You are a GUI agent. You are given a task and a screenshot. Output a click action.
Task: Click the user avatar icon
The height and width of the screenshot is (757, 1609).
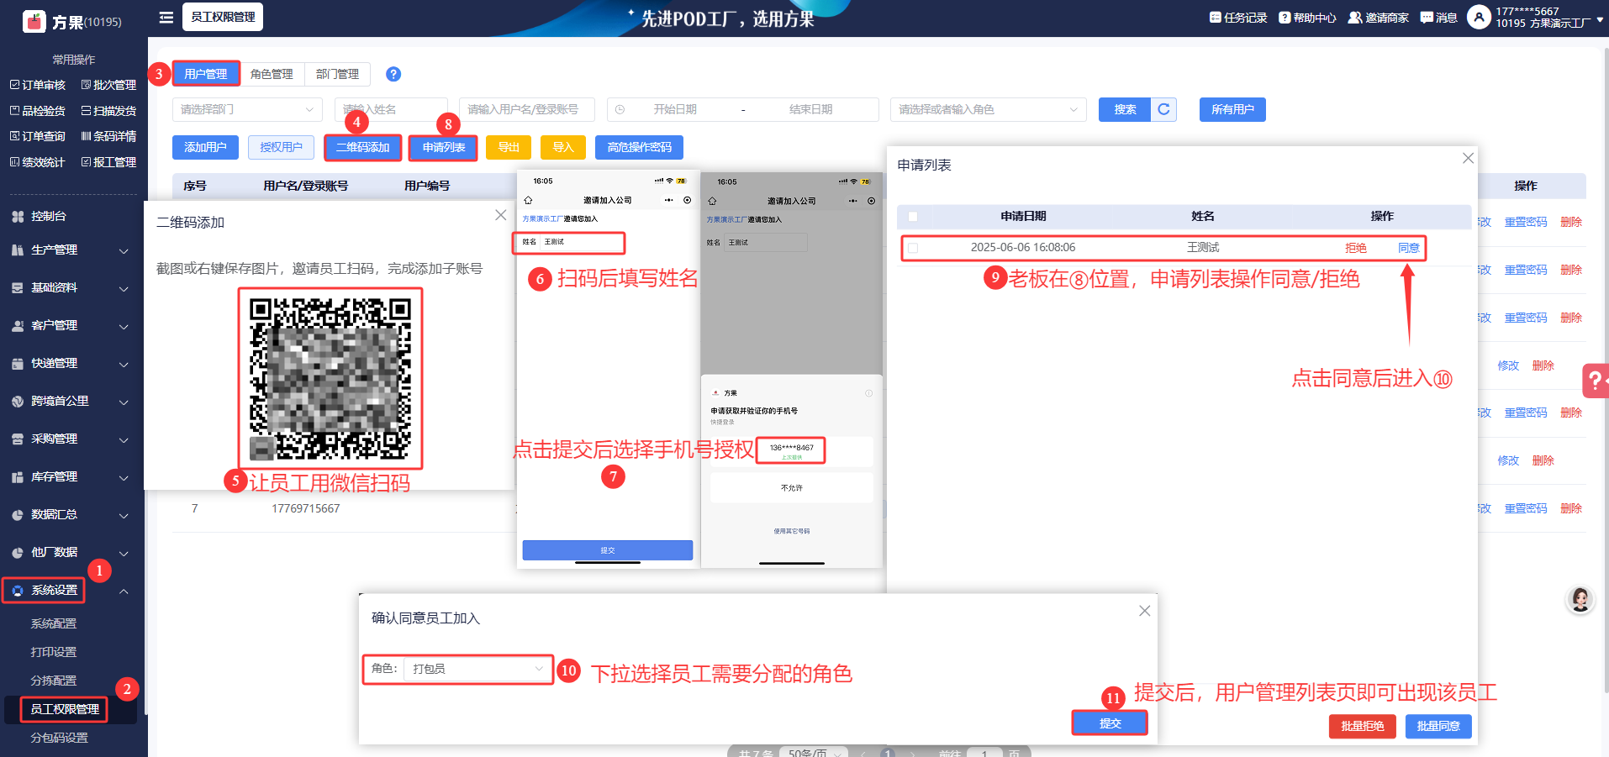point(1479,17)
